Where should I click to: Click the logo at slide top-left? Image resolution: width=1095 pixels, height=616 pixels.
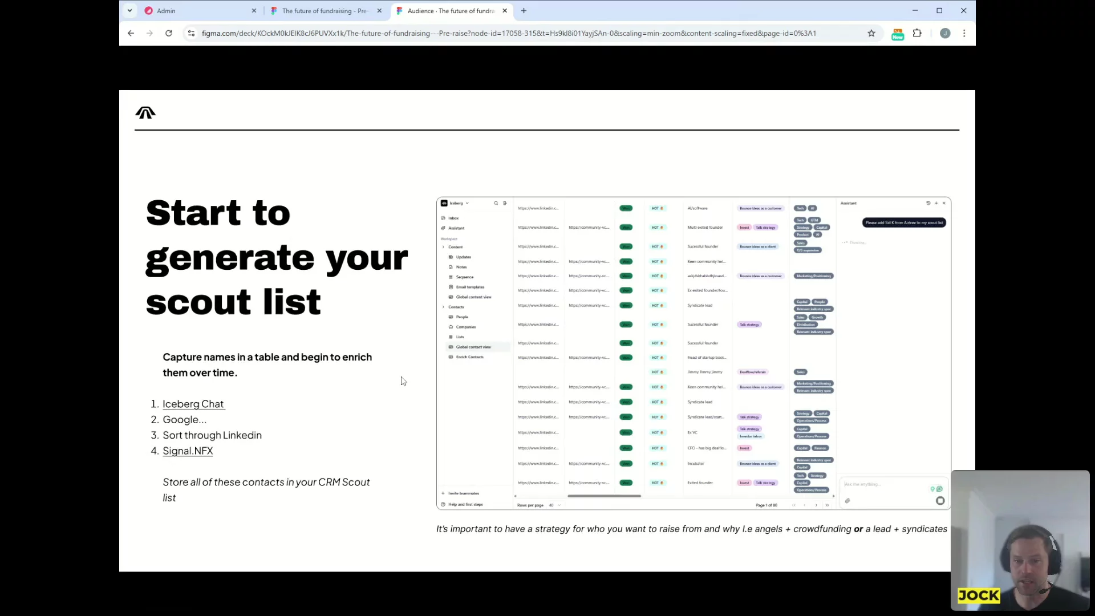(x=145, y=112)
